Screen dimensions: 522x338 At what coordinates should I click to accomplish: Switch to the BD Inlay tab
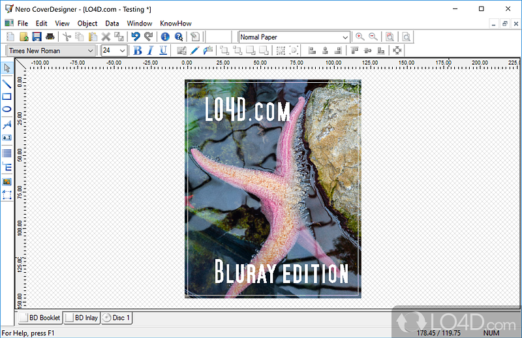pyautogui.click(x=82, y=318)
